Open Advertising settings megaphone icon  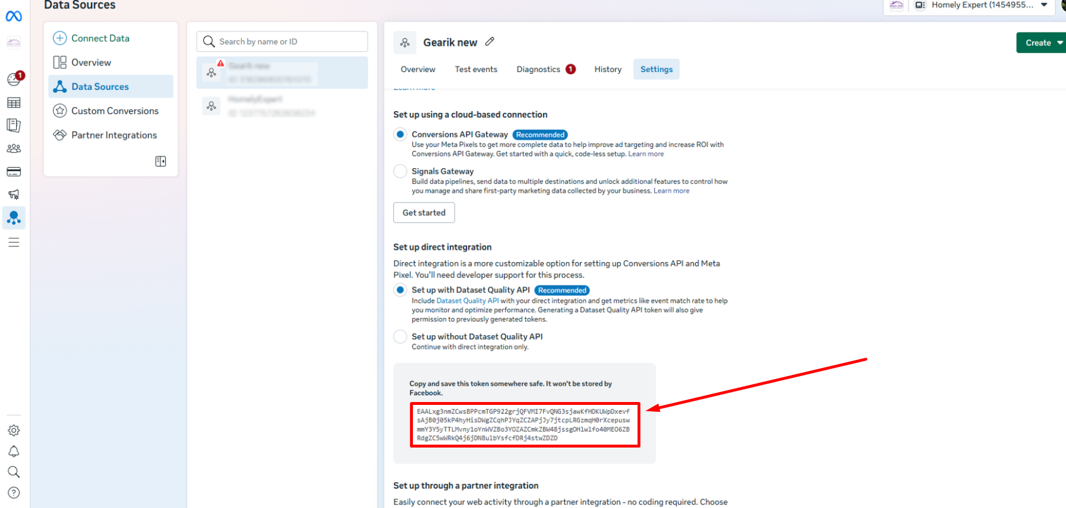[x=14, y=195]
